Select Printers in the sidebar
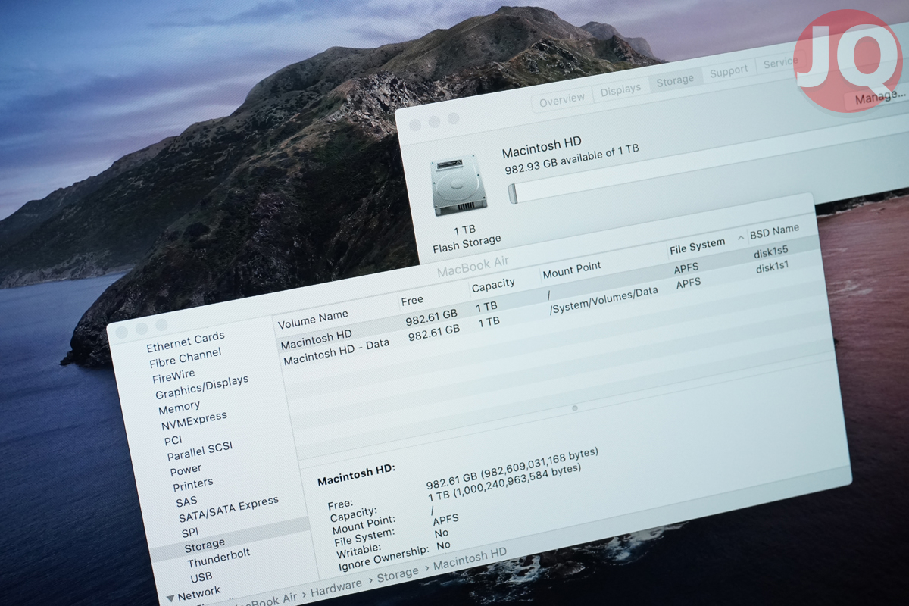Image resolution: width=909 pixels, height=606 pixels. click(x=193, y=484)
